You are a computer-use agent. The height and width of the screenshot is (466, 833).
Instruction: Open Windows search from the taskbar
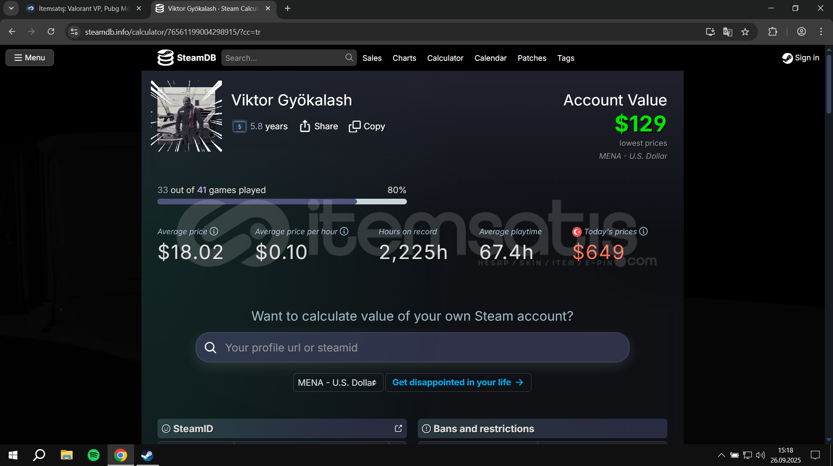(x=39, y=455)
